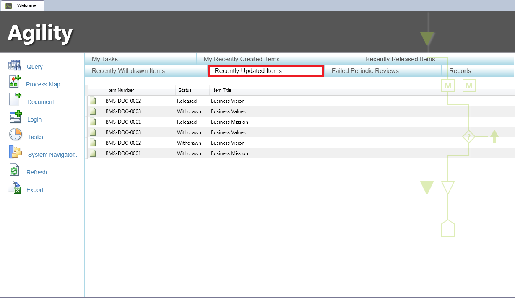
Task: Click the Export spreadsheet icon
Action: tap(14, 187)
